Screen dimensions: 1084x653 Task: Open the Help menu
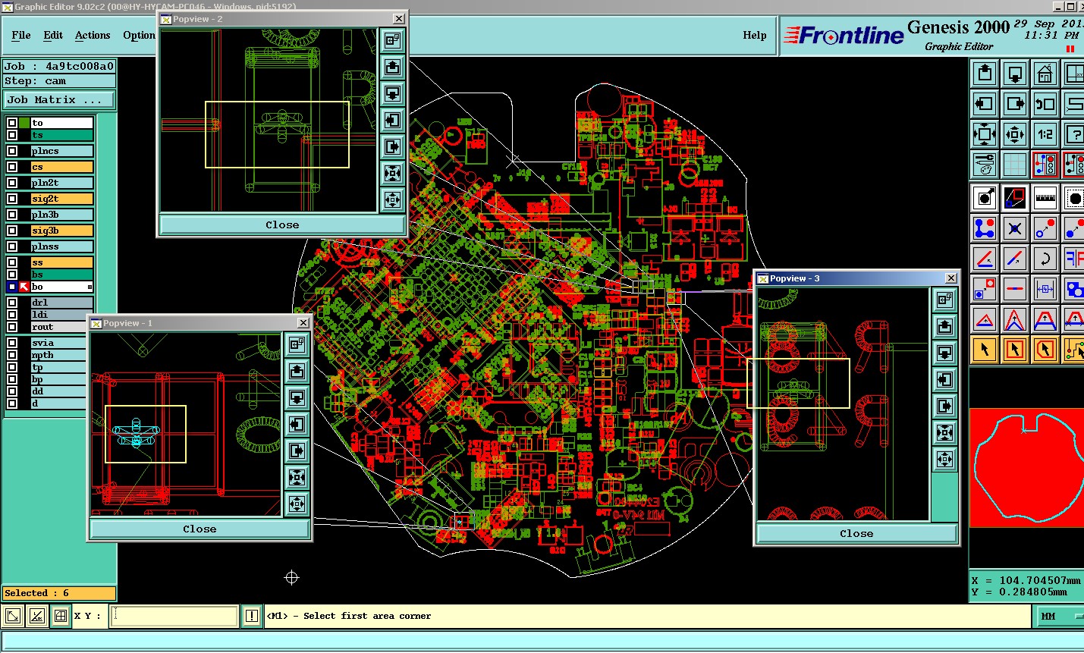coord(754,35)
